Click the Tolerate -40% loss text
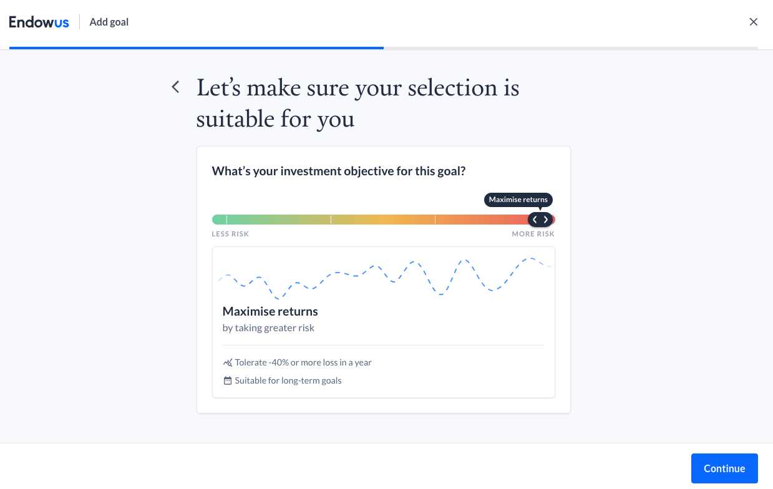Image resolution: width=773 pixels, height=489 pixels. [x=303, y=362]
